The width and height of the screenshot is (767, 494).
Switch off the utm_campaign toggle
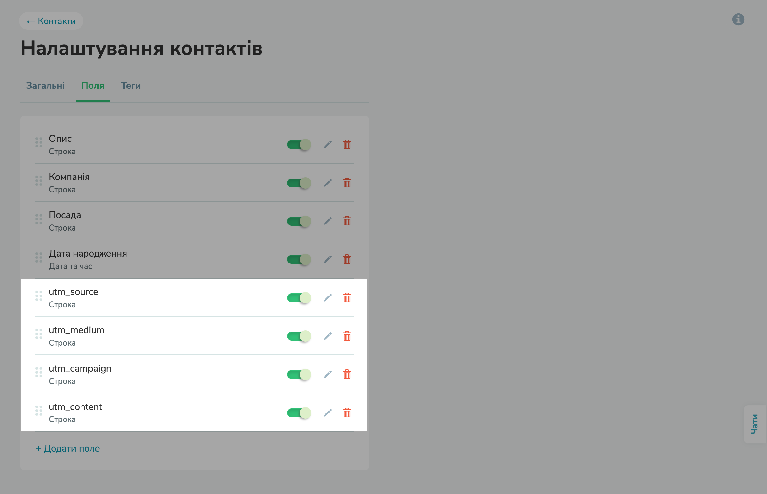[298, 374]
